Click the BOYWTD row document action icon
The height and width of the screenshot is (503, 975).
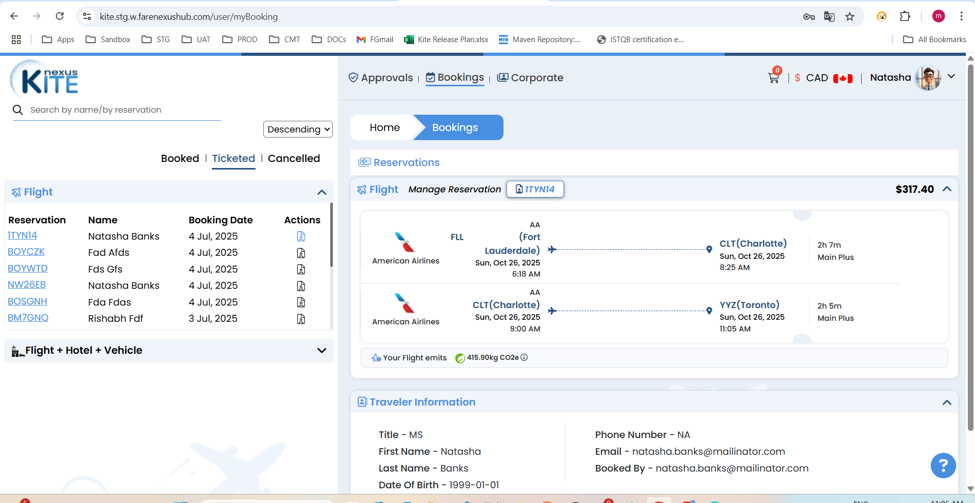click(301, 270)
